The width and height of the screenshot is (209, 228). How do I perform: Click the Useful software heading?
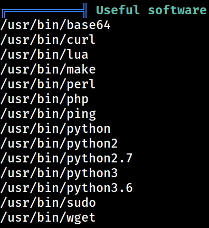[x=151, y=10]
